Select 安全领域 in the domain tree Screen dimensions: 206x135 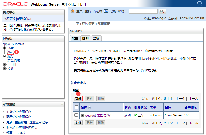pyautogui.click(x=14, y=60)
